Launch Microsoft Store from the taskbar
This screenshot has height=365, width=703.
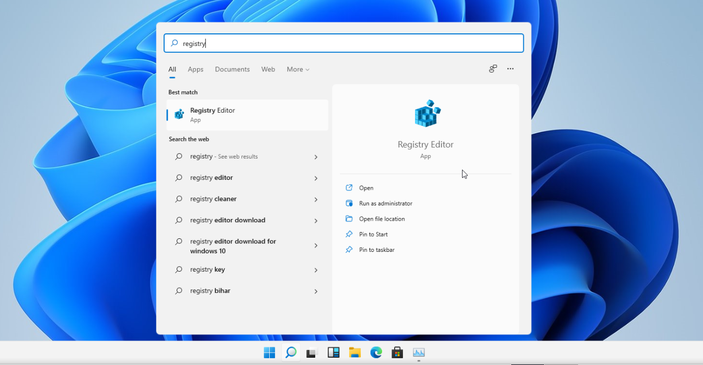[x=397, y=352]
